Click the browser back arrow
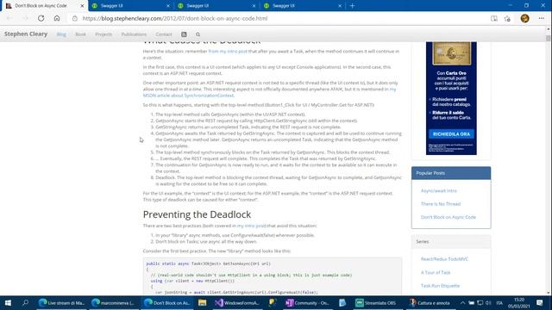 [9, 18]
